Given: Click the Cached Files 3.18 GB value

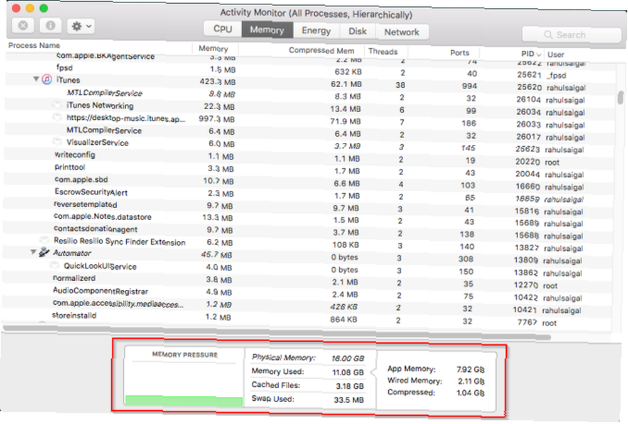Looking at the screenshot, I should (349, 386).
